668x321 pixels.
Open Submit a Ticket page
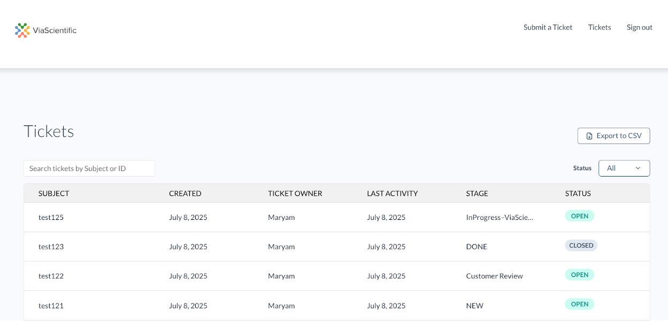548,27
